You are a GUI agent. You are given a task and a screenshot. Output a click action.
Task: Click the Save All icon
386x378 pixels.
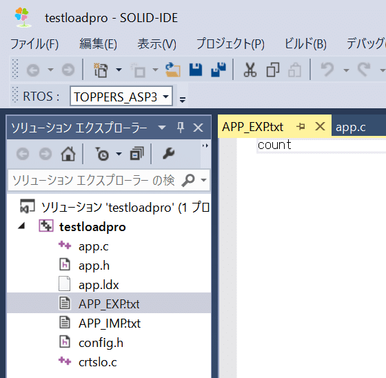219,70
